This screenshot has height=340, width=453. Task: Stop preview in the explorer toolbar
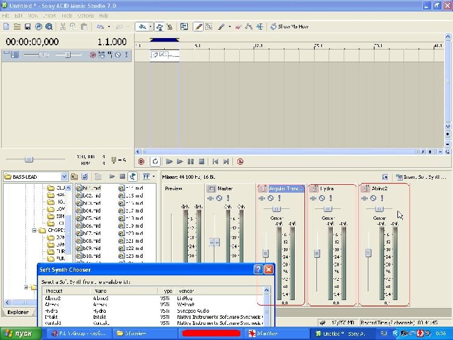click(x=122, y=176)
